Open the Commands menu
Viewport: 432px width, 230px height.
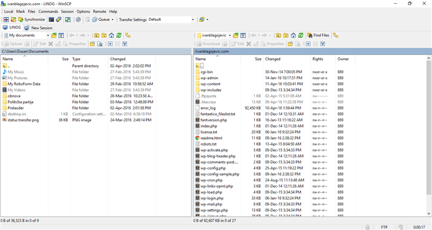(x=48, y=11)
